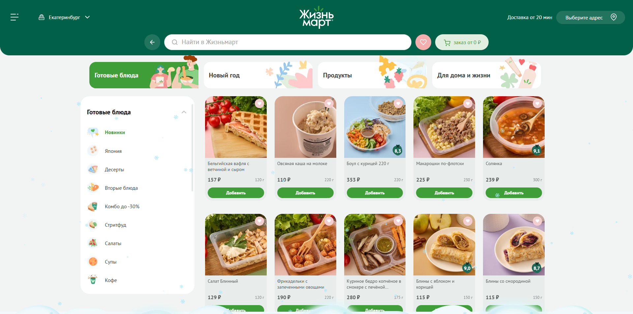This screenshot has width=633, height=314.
Task: Toggle favorite heart on Бельгийская вафля card
Action: (259, 103)
